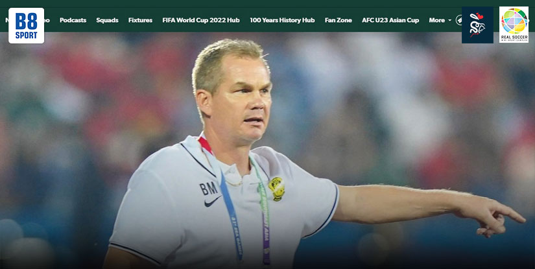Open the More menu item
The width and height of the screenshot is (535, 269).
[436, 20]
